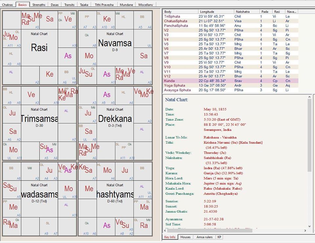
Task: Select the Yoga Sphuta table row
Action: pos(230,85)
